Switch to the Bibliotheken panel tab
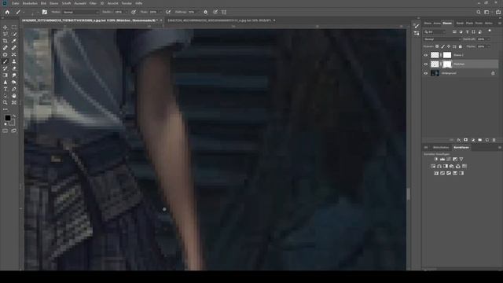This screenshot has height=283, width=503. pos(441,148)
